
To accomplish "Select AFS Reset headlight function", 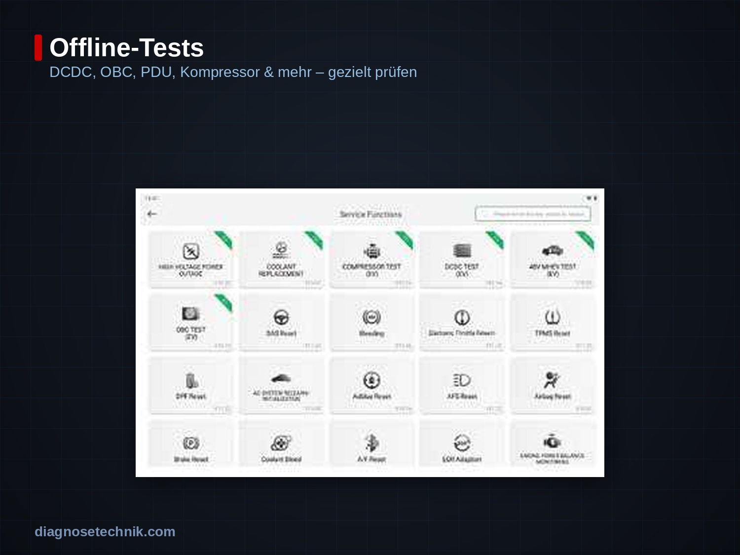I will coord(462,386).
